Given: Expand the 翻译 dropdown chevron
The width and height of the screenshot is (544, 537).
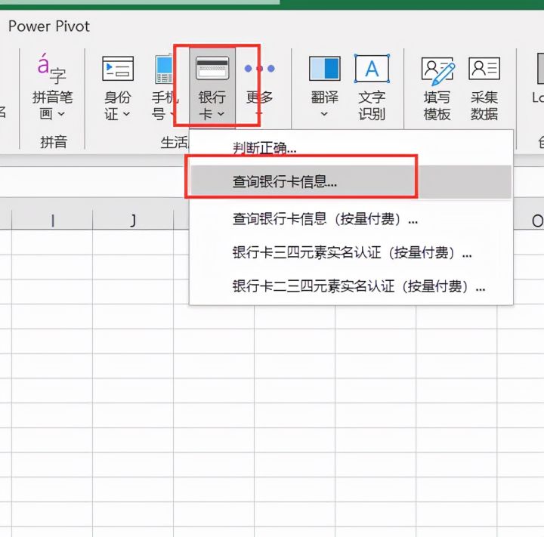Looking at the screenshot, I should (324, 114).
